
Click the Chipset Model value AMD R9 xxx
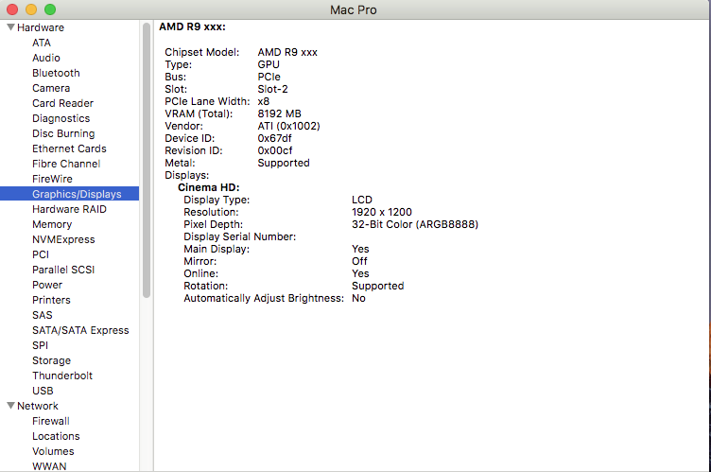click(287, 52)
